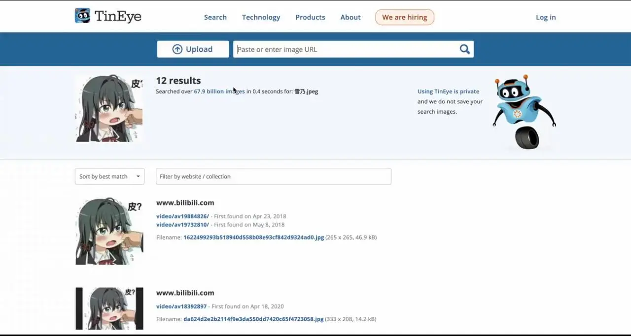Screen dimensions: 631x336
Task: Click the searched file name 雪乃.jpeg
Action: (306, 92)
